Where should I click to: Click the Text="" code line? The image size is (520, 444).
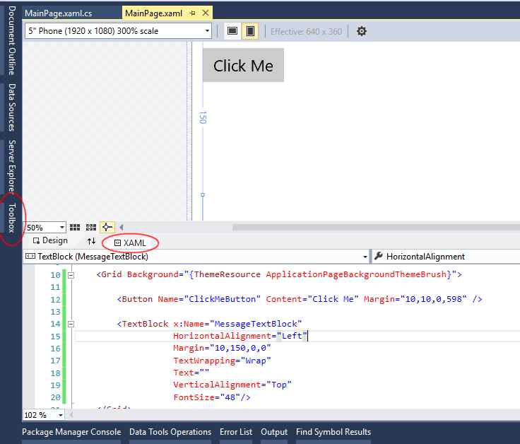pyautogui.click(x=191, y=373)
